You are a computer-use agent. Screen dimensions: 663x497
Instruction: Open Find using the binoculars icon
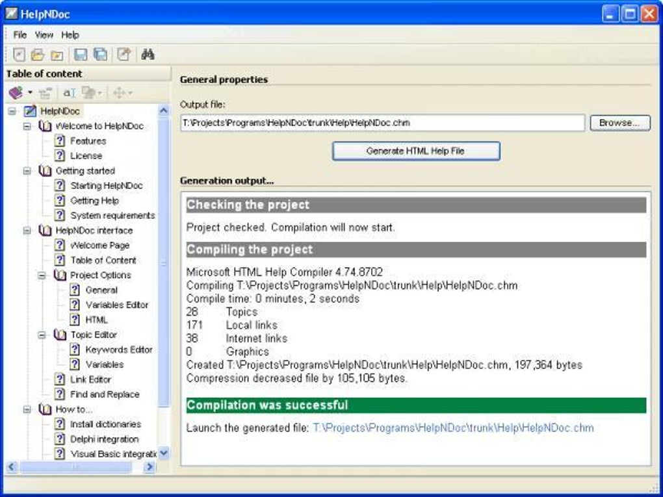click(148, 55)
